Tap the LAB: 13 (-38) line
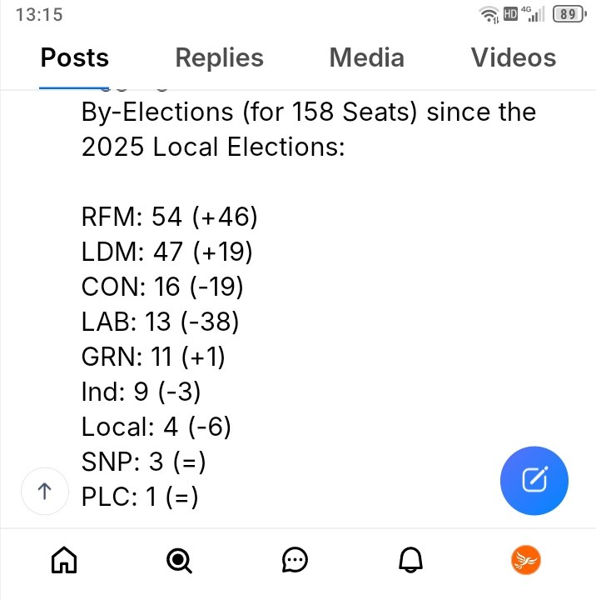The image size is (596, 600). tap(164, 322)
